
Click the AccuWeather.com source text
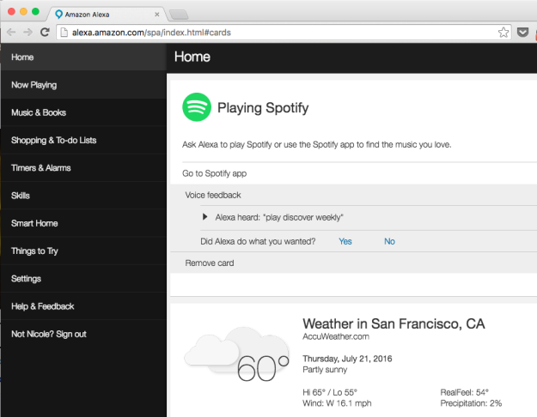336,336
